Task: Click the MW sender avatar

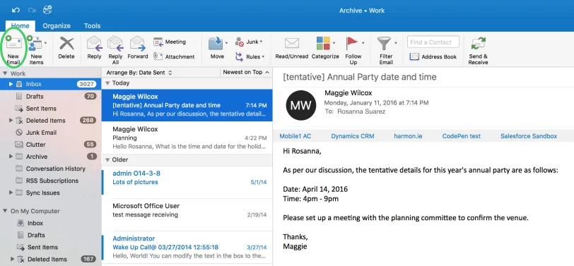Action: (301, 105)
